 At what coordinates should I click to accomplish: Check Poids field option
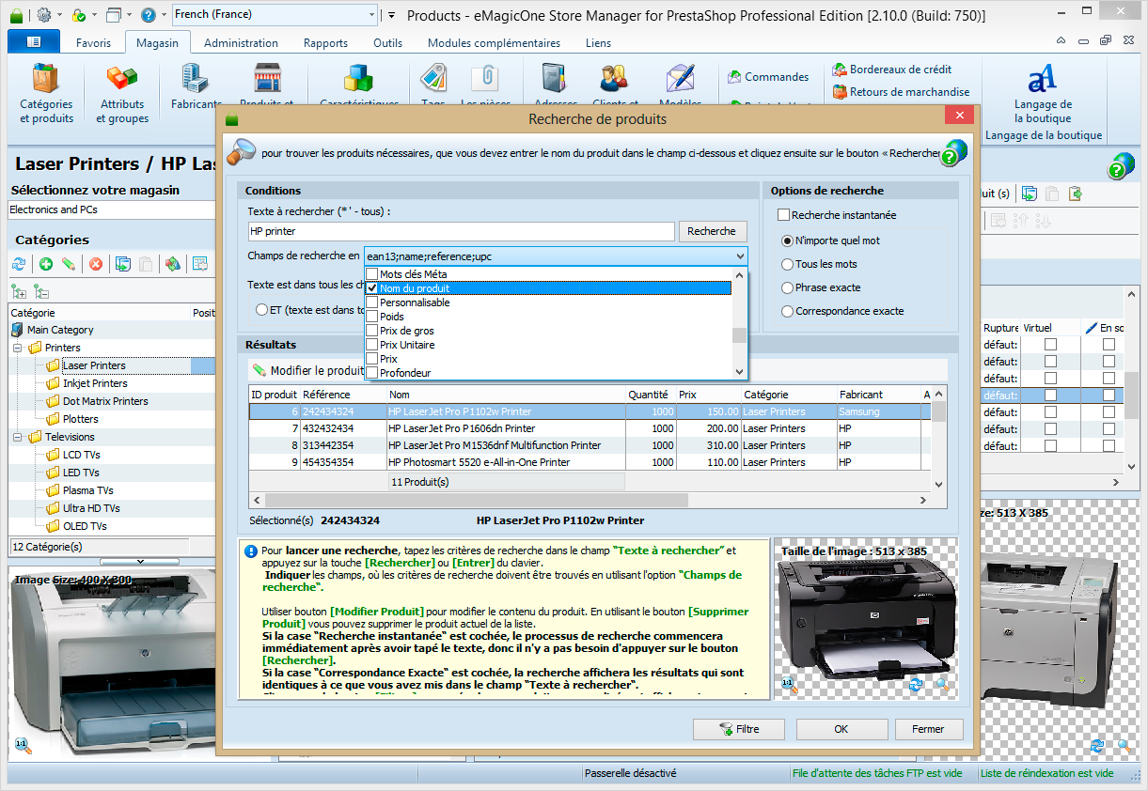pos(372,317)
